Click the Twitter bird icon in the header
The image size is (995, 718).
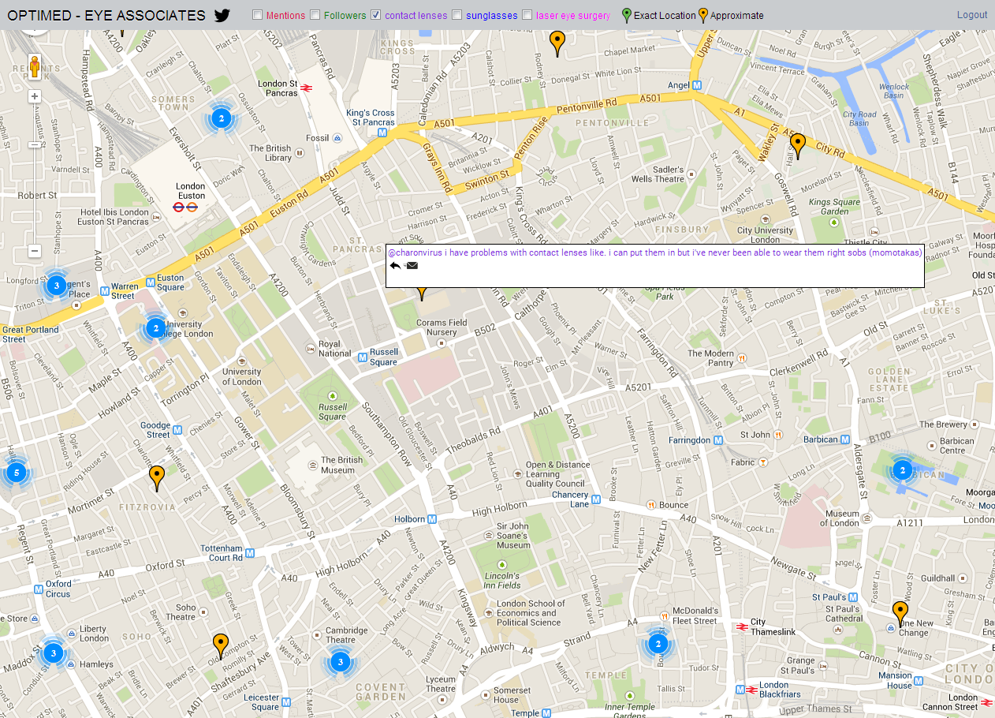[x=222, y=15]
